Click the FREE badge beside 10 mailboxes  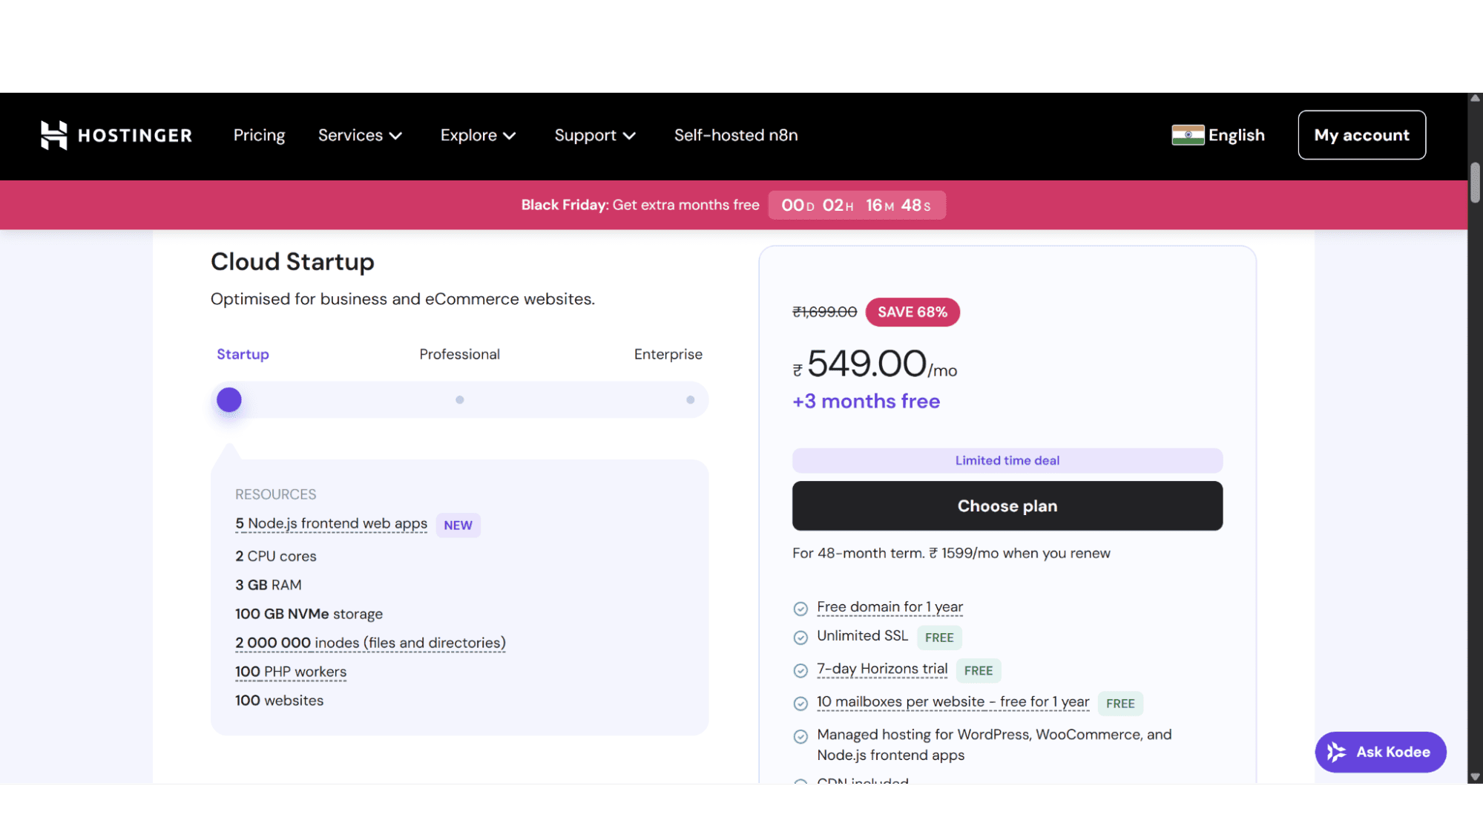point(1120,703)
